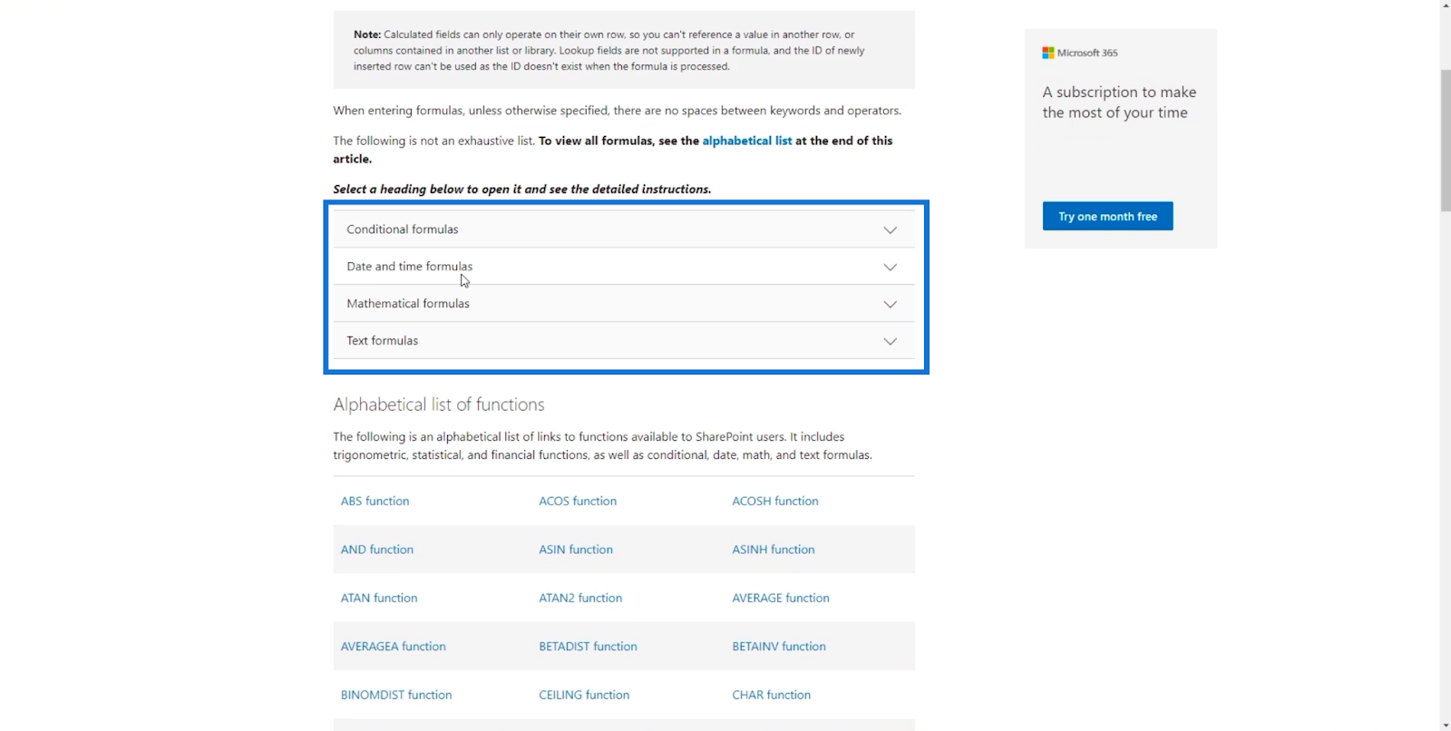Screen dimensions: 1451x731
Task: Click the vertical scrollbar thumb
Action: 1445,141
